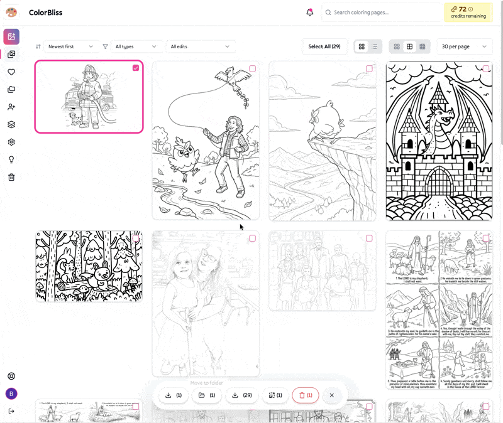503x423 pixels.
Task: Uncheck the selected firefighter image checkbox
Action: (x=136, y=68)
